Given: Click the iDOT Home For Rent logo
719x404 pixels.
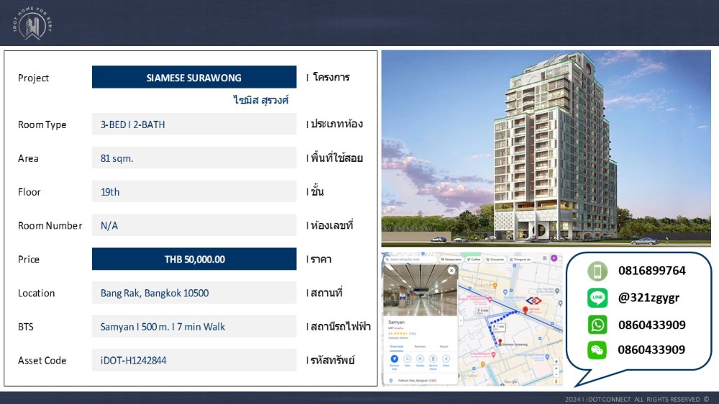Looking at the screenshot, I should [x=34, y=23].
